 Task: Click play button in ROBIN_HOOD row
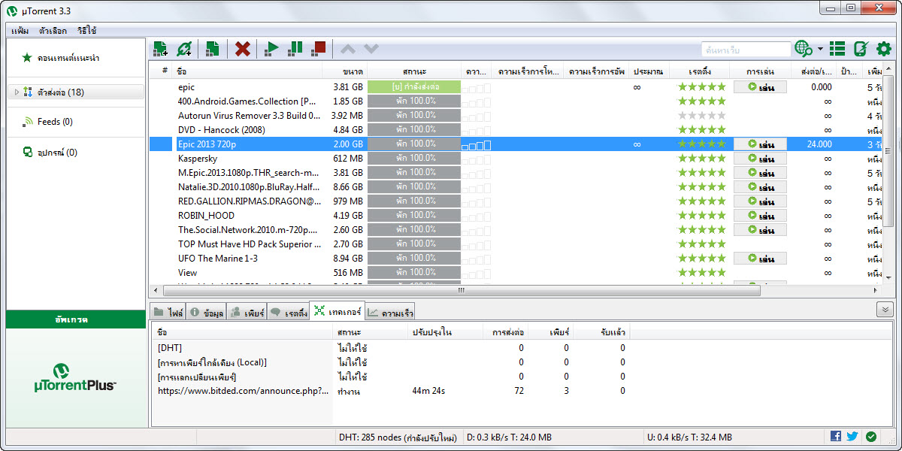pyautogui.click(x=760, y=216)
